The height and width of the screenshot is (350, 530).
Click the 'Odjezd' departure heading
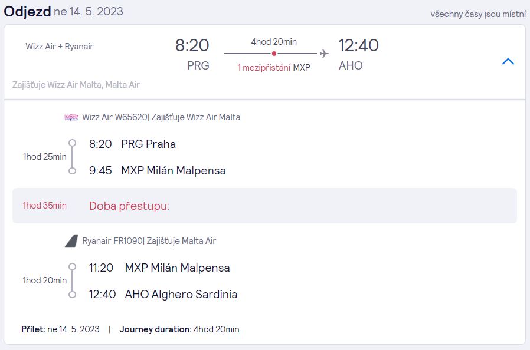(x=27, y=11)
